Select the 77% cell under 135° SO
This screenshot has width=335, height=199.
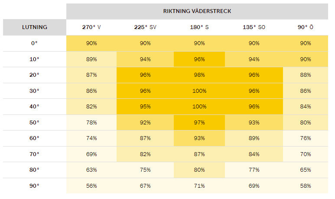pos(254,170)
